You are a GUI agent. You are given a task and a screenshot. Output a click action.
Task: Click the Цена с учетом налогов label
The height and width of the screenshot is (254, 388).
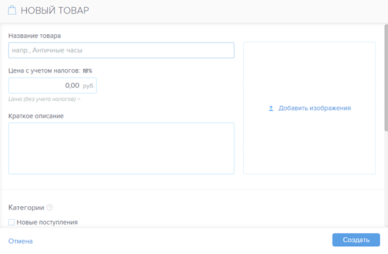44,70
